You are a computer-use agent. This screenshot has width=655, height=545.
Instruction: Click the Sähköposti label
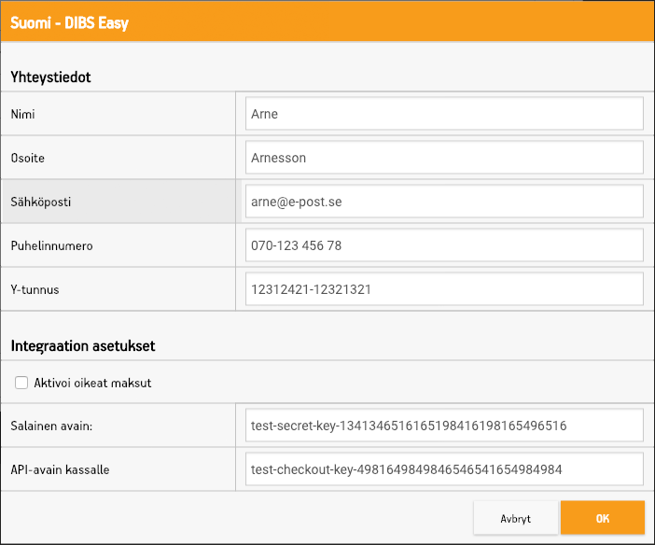[41, 203]
